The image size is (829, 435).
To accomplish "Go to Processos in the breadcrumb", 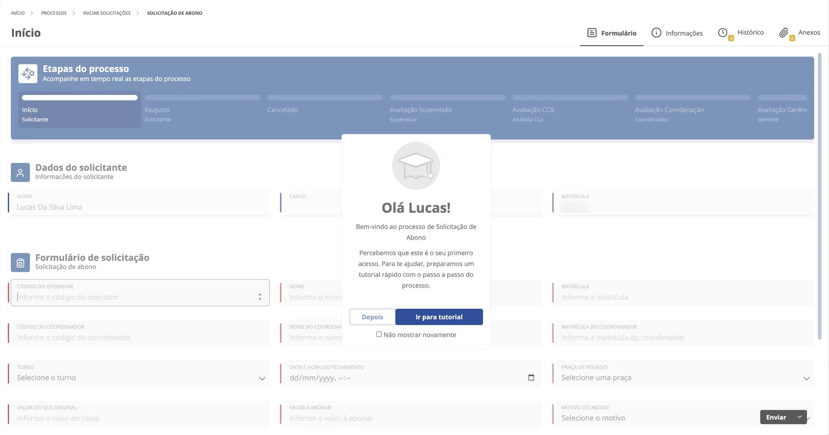I will (x=54, y=13).
